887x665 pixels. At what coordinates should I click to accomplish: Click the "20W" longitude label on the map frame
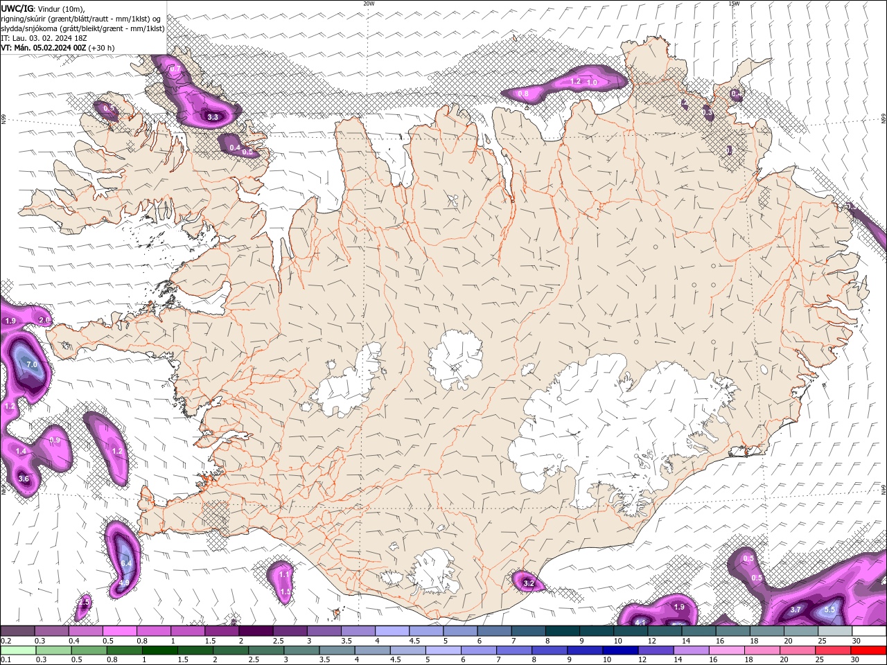[x=369, y=3]
